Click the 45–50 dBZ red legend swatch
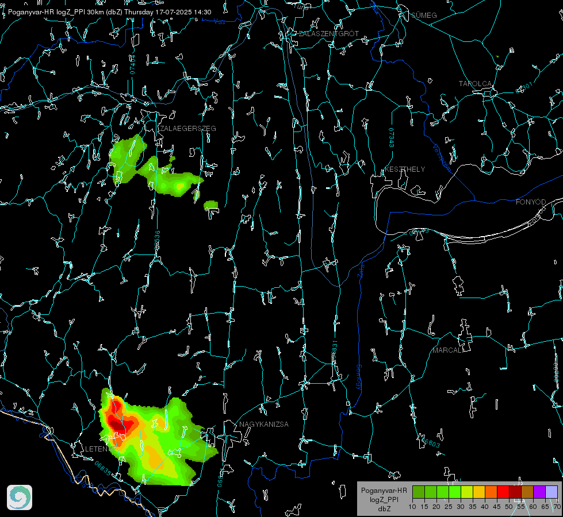Viewport: 563px width, 517px height. (503, 492)
